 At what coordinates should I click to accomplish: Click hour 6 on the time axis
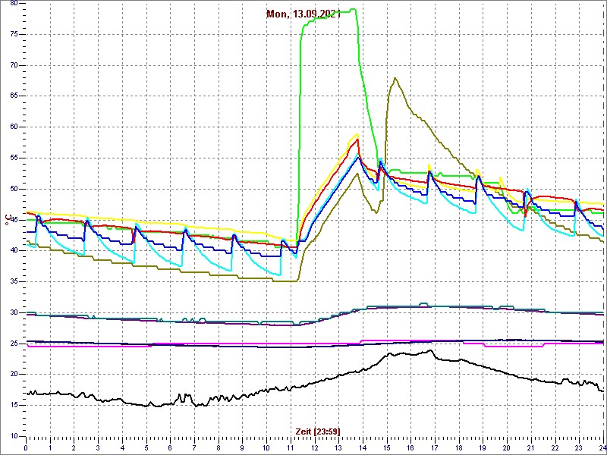[x=170, y=447]
